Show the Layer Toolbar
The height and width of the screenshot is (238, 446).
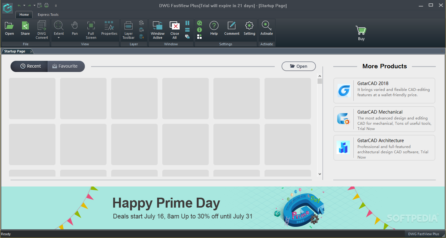click(x=129, y=30)
